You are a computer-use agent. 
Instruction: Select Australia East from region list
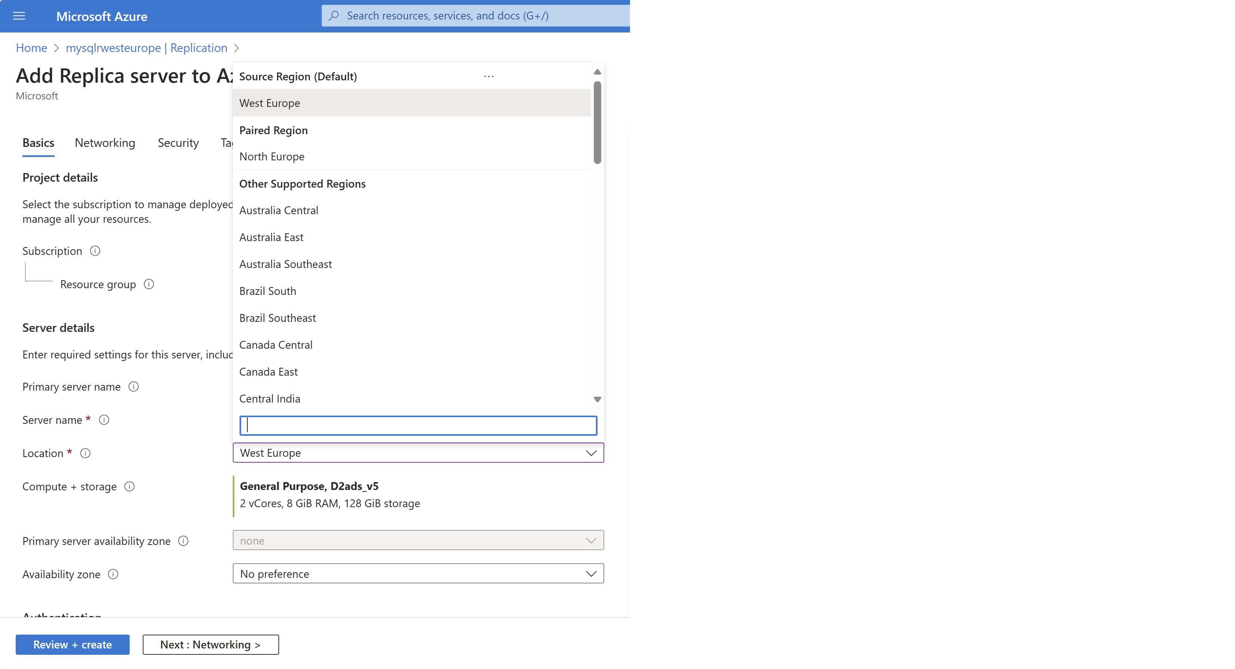pos(271,237)
